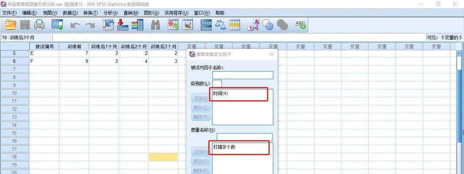Focus the 级别数(L) input box
This screenshot has height=174, width=464.
(x=217, y=84)
